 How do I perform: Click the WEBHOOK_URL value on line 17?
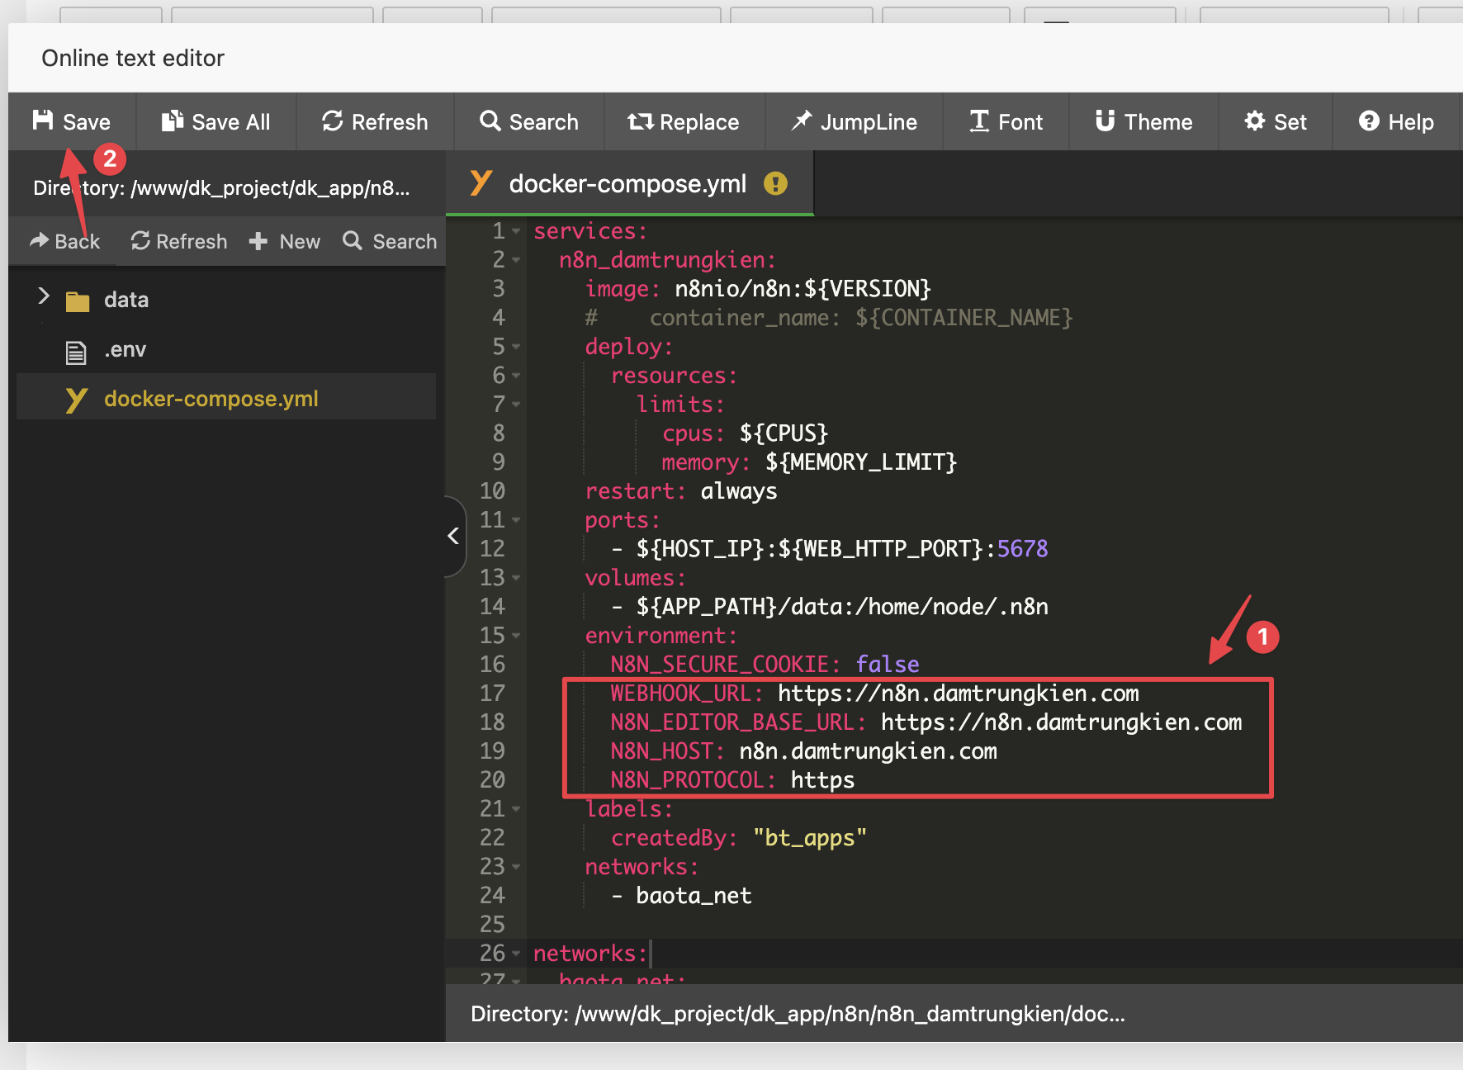959,694
